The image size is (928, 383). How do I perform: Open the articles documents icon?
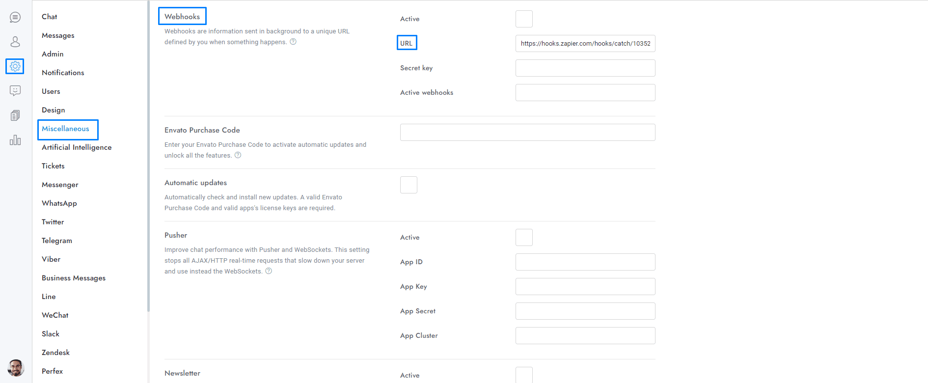[x=15, y=115]
